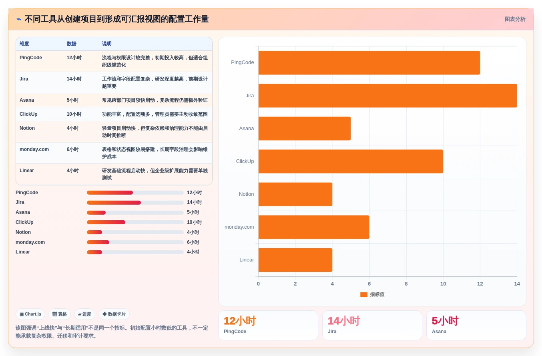Click the ClickUp description starting 功能丰富
Image resolution: width=542 pixels, height=356 pixels.
coord(155,114)
